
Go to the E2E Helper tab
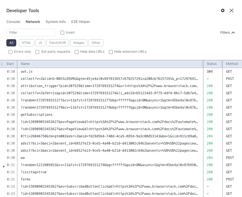80,22
